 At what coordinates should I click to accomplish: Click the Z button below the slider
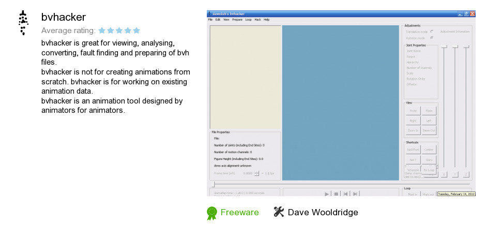click(466, 174)
